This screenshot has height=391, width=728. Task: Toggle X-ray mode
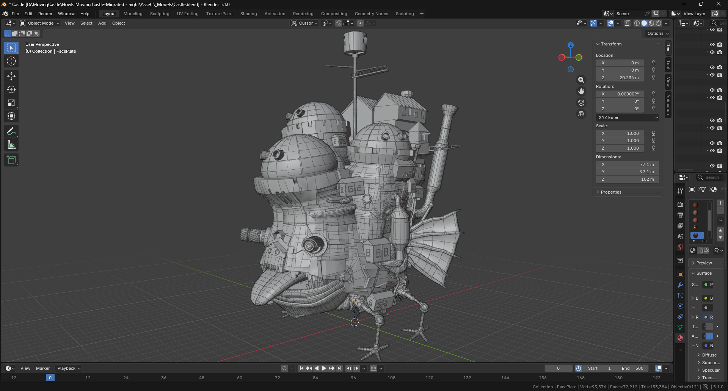pyautogui.click(x=628, y=23)
